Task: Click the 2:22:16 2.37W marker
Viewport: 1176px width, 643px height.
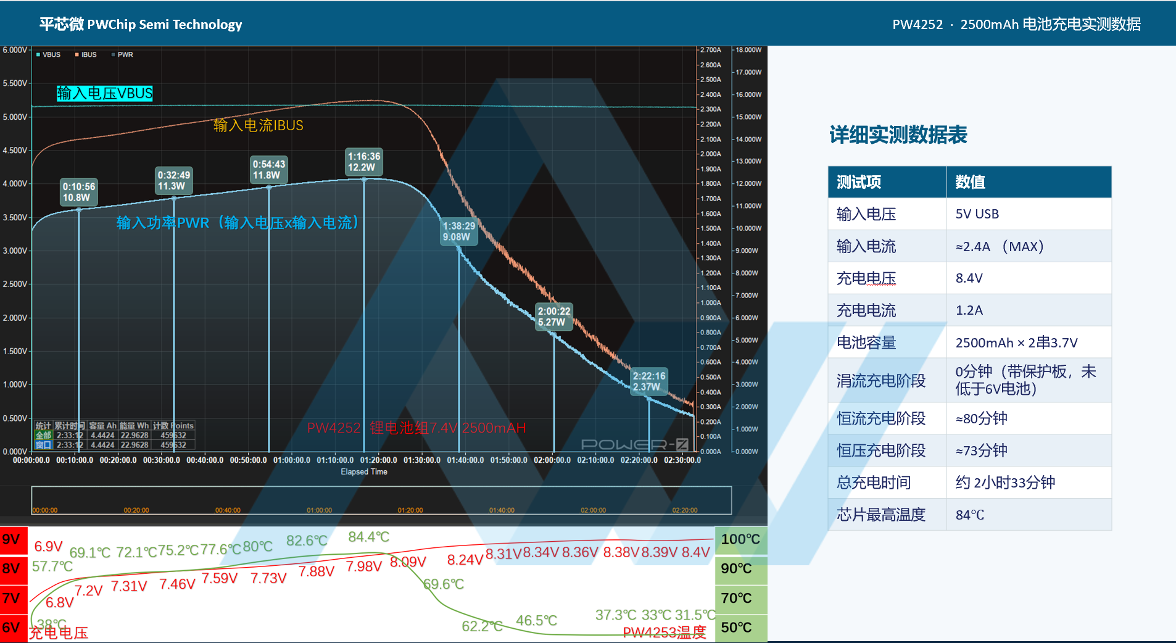Action: pyautogui.click(x=649, y=381)
